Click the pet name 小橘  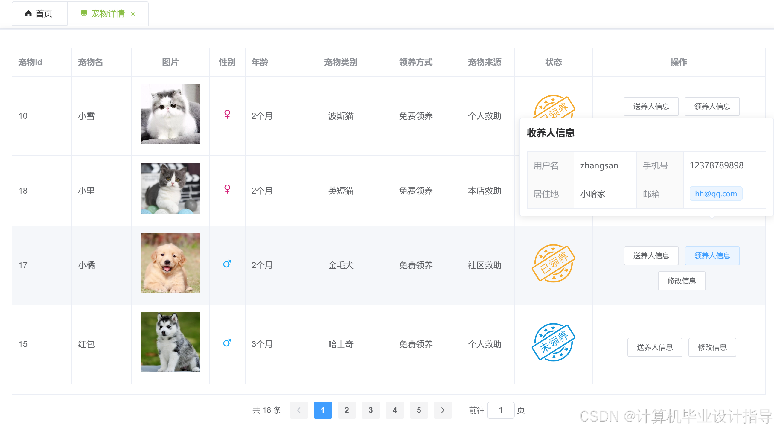tap(86, 265)
